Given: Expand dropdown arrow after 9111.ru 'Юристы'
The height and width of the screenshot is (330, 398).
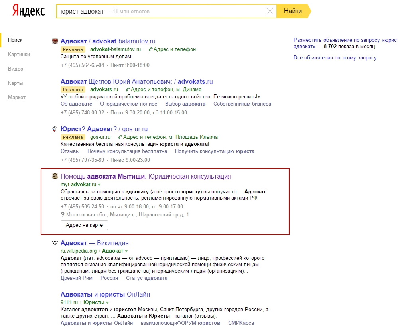Looking at the screenshot, I should 107,302.
